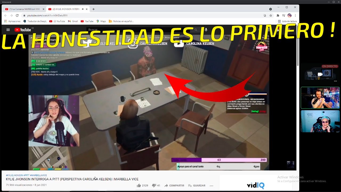The width and height of the screenshot is (341, 192).
Task: Open the more actions ellipsis under video
Action: (212, 186)
